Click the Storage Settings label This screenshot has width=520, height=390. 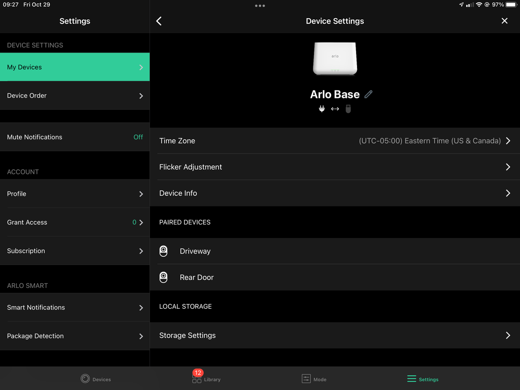[x=187, y=335]
